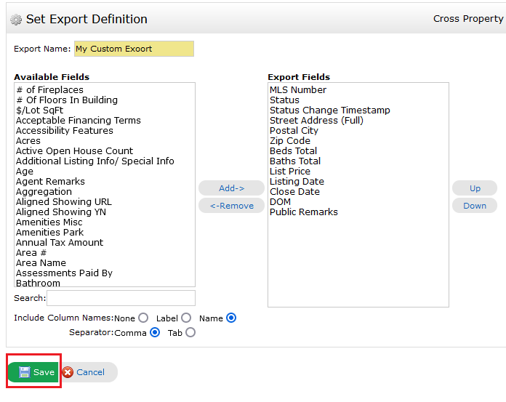Move field Down in export list
The image size is (506, 402).
(475, 206)
